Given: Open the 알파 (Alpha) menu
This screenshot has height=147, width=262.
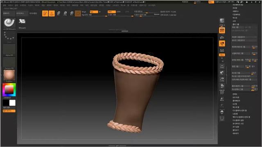Looking at the screenshot, I should pyautogui.click(x=5, y=5).
